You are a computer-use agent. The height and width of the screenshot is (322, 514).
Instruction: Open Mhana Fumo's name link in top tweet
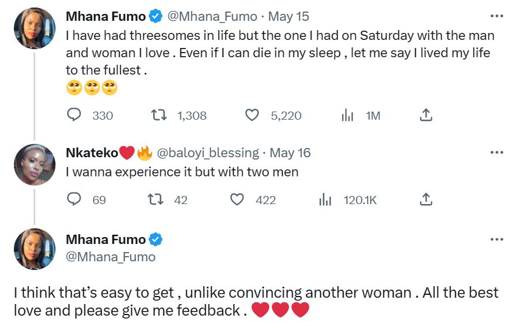coord(106,16)
